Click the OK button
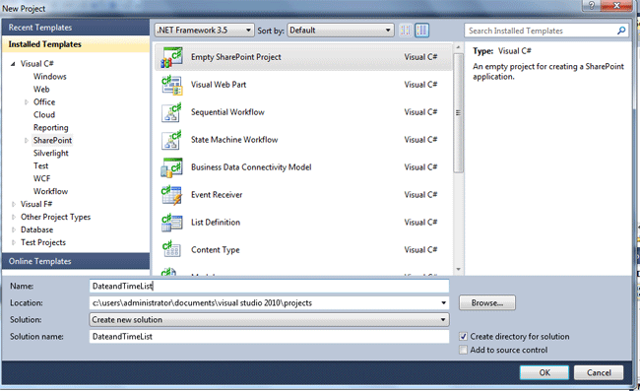This screenshot has width=640, height=391. click(x=544, y=372)
